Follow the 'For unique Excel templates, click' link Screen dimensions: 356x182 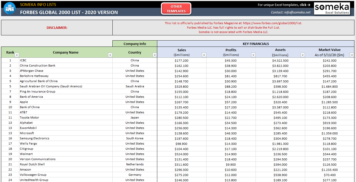(x=284, y=5)
